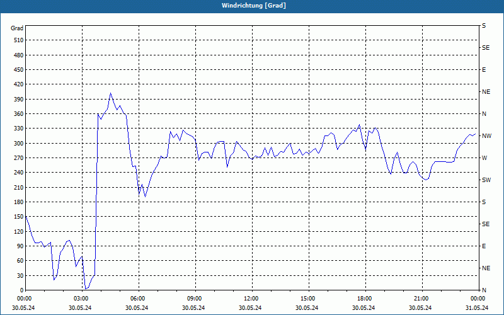The image size is (504, 315).
Task: Pick the 180 y-axis value
Action: (x=19, y=202)
